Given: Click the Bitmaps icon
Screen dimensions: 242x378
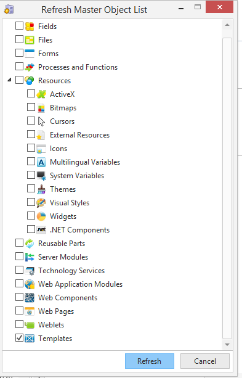Looking at the screenshot, I should click(x=41, y=108).
